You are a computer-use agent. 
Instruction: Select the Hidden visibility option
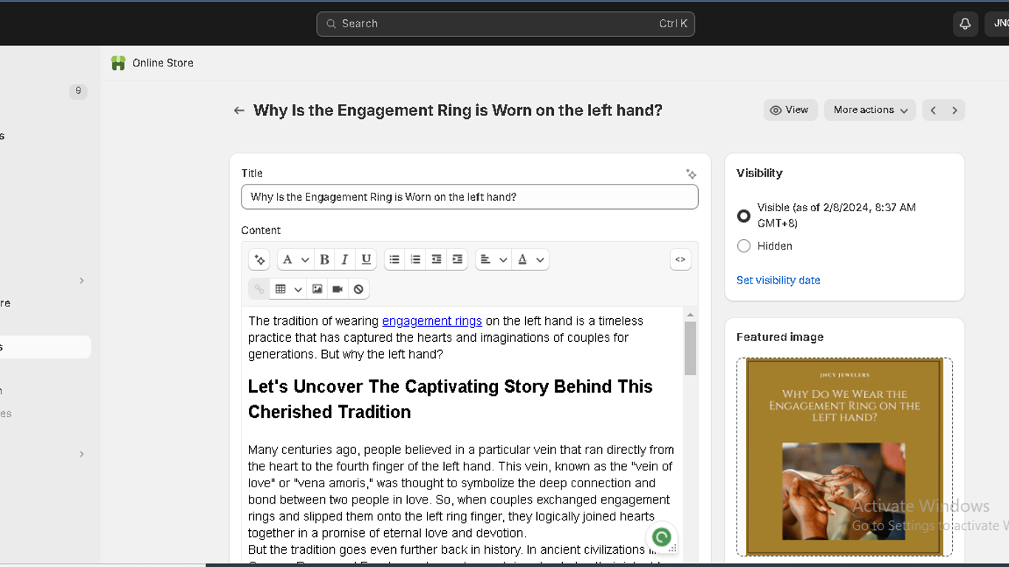744,246
